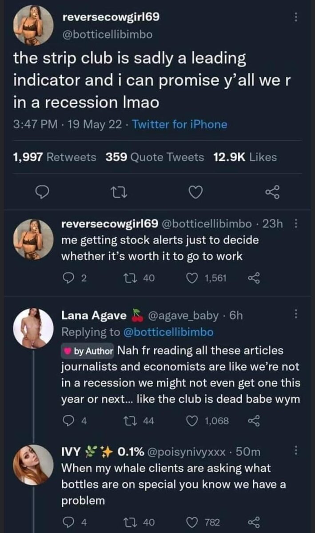View the 12.9K Likes list
315x533 pixels.
245,157
